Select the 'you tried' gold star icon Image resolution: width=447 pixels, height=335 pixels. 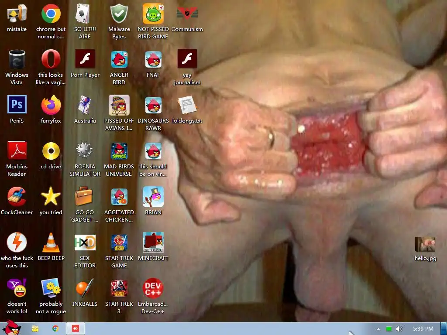click(51, 196)
